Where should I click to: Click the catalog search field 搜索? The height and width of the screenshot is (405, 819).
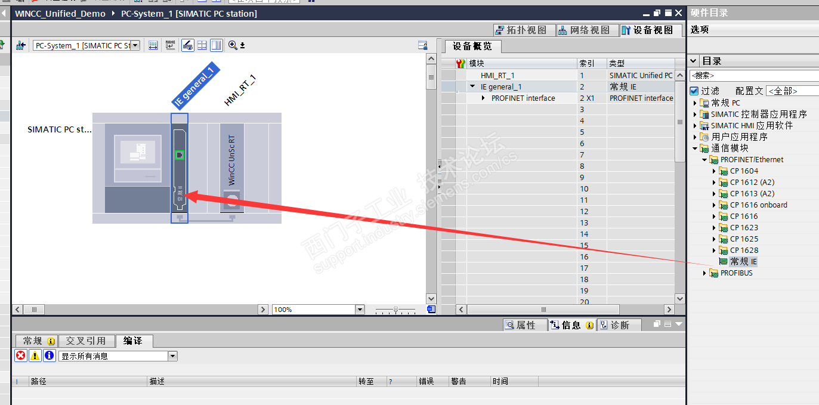click(x=753, y=76)
